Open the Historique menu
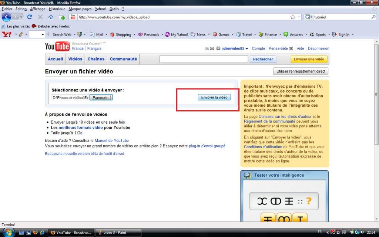Screen dimensions: 379x237 [57, 9]
